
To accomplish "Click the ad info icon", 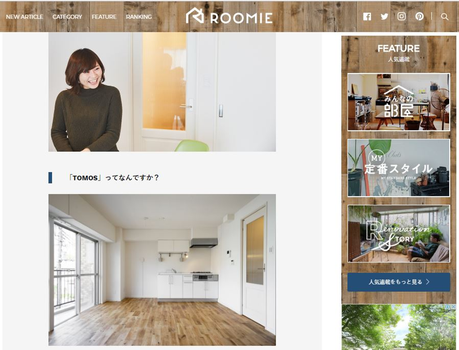I will (448, 307).
